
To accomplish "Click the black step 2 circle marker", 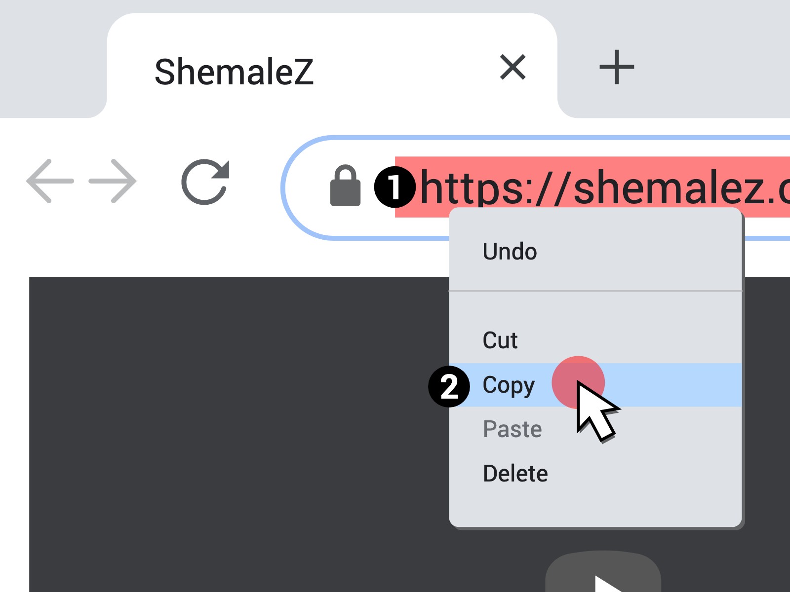I will (x=449, y=386).
